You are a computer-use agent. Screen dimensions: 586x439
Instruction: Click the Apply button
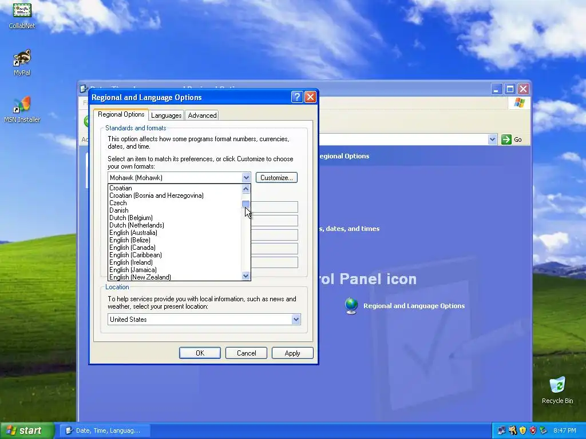[x=292, y=353]
